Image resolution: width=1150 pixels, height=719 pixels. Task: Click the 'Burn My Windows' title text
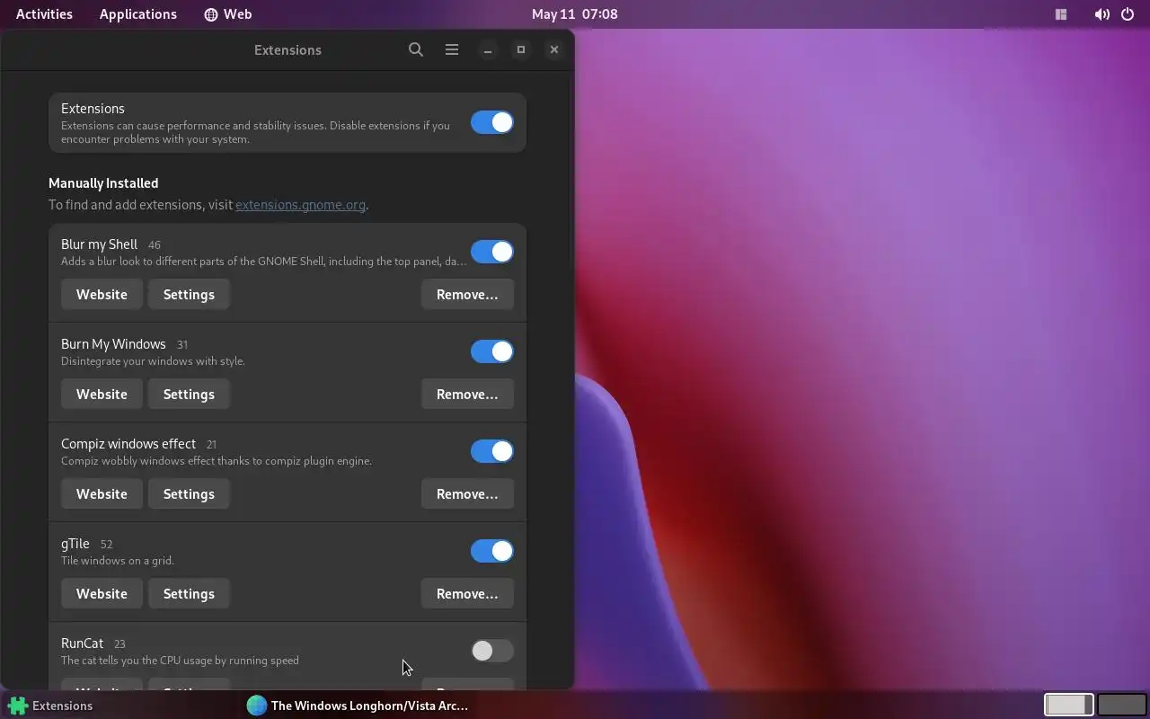coord(113,344)
